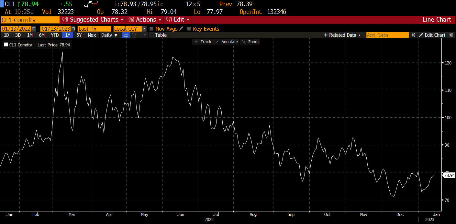Select the Track crosshair tool
The height and width of the screenshot is (224, 456).
203,42
